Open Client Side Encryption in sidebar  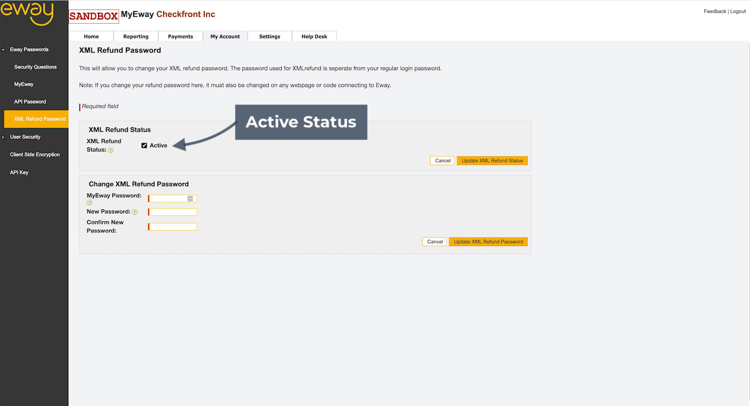[x=35, y=155]
